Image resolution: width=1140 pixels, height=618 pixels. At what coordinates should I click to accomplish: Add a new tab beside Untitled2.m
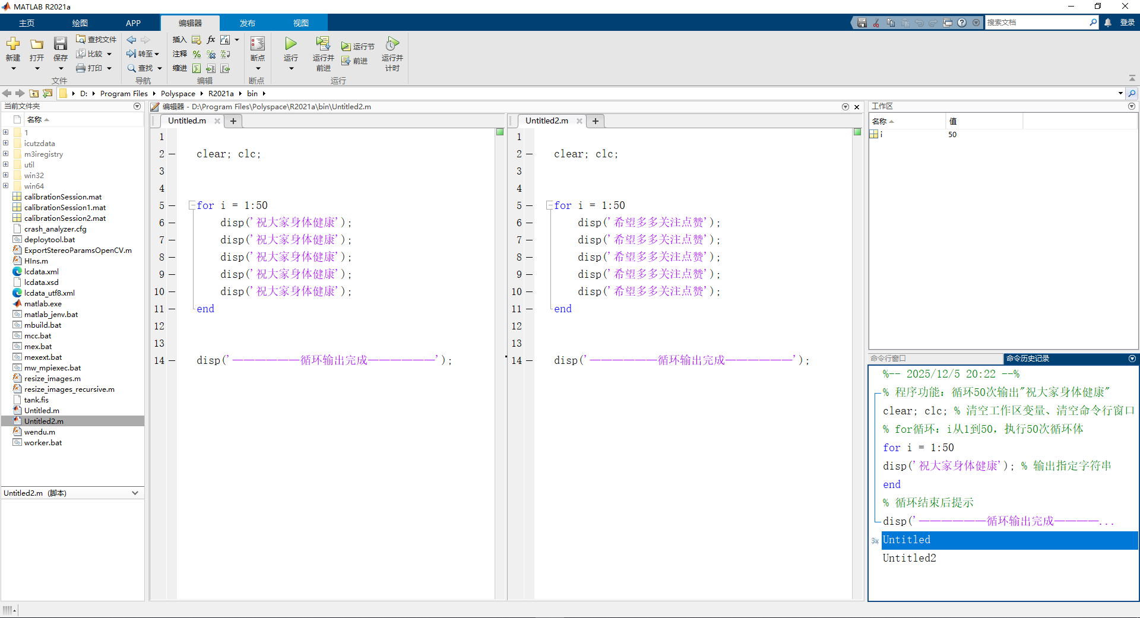596,121
